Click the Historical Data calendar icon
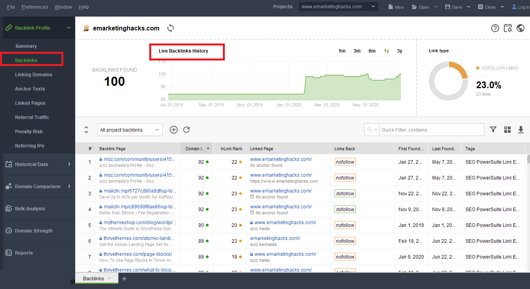This screenshot has width=530, height=289. point(9,164)
